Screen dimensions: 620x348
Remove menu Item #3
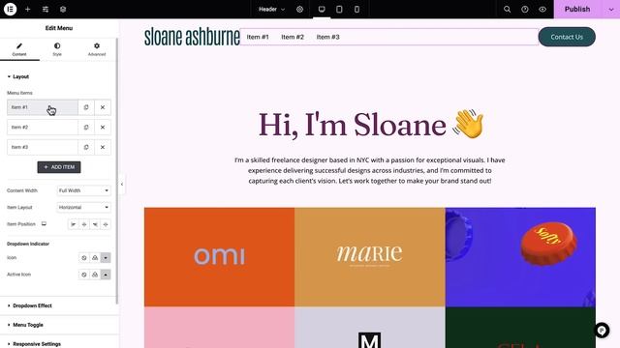point(103,147)
